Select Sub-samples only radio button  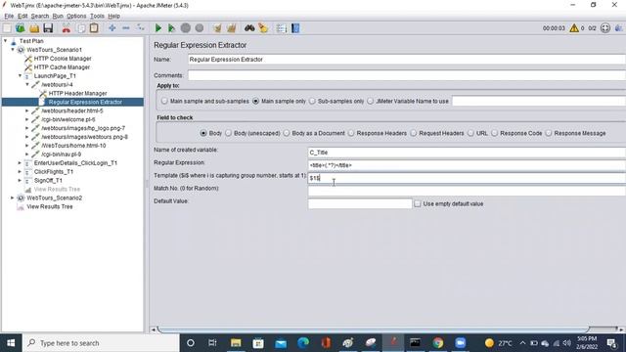point(312,101)
